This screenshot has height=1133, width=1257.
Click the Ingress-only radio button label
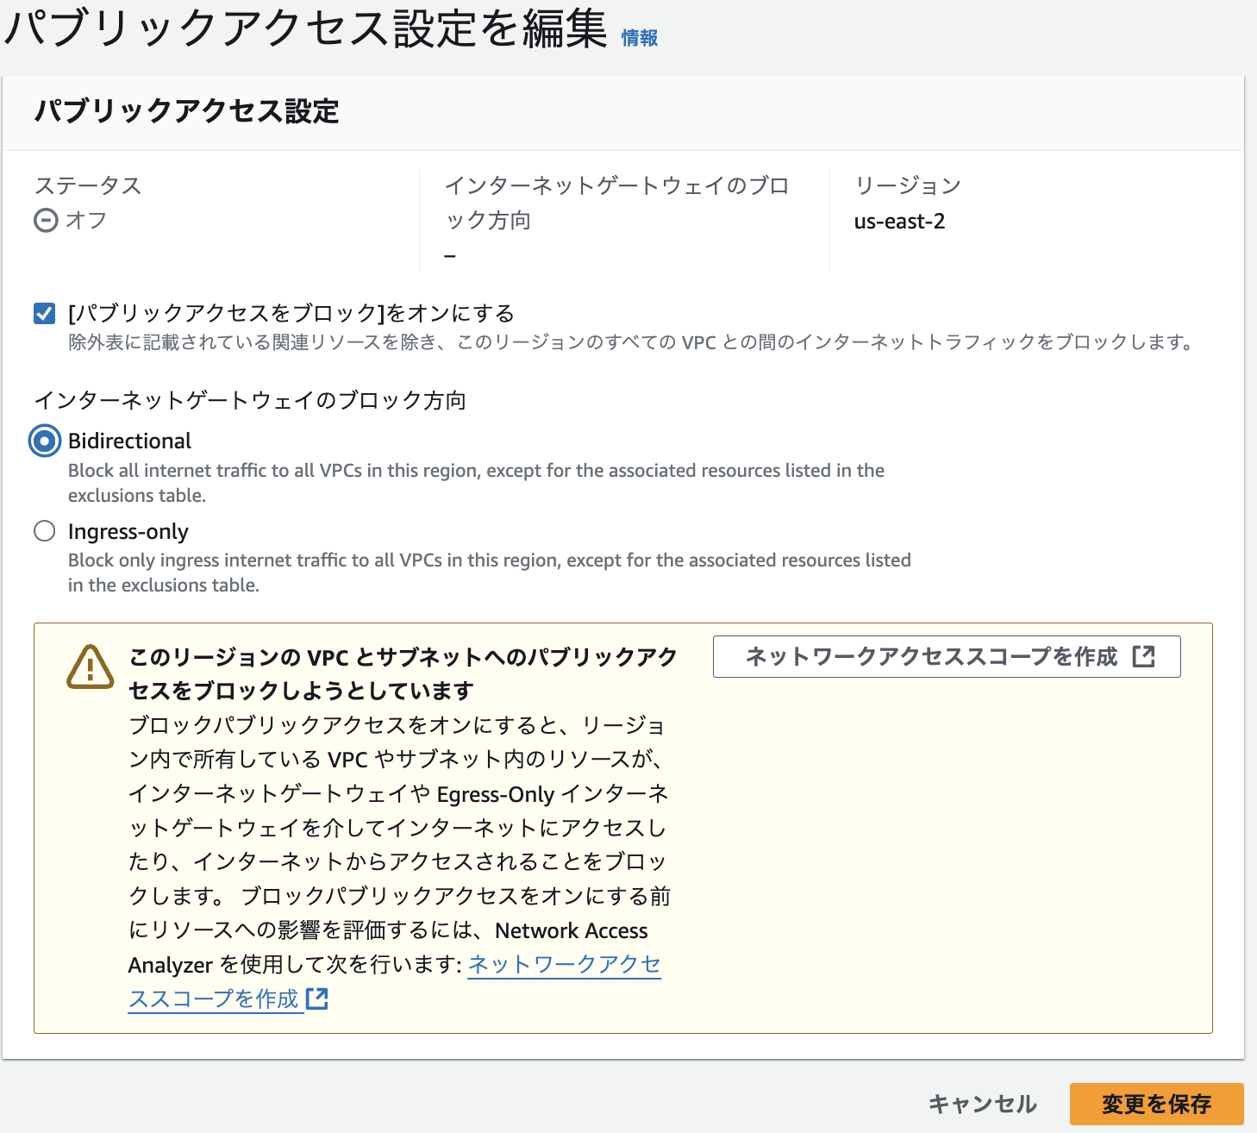click(x=128, y=531)
